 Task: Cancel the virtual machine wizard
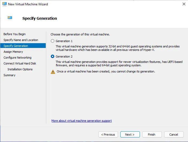[x=174, y=135]
